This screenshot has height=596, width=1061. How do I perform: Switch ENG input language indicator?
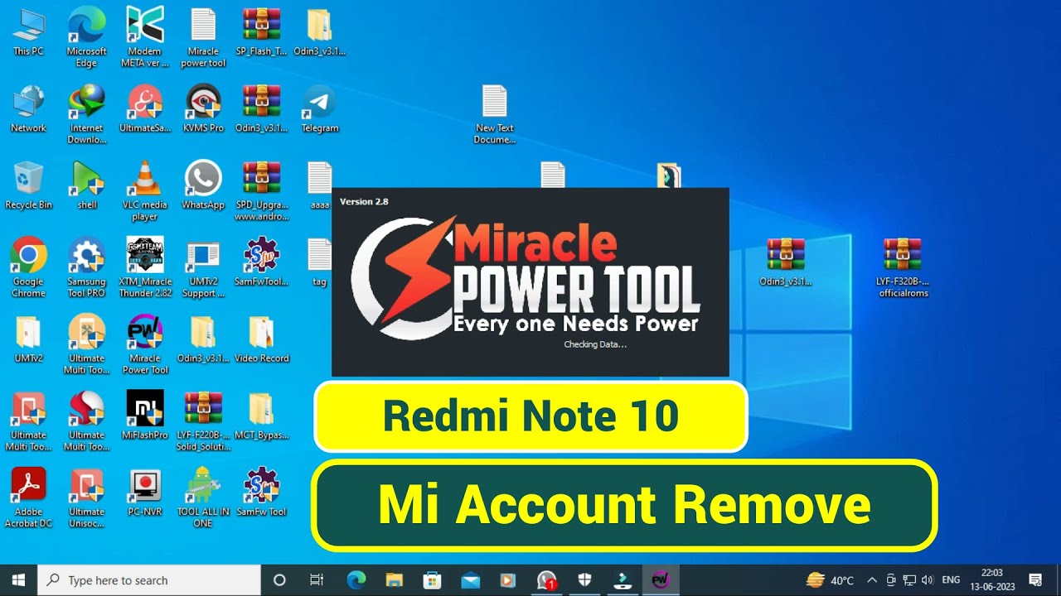(952, 580)
